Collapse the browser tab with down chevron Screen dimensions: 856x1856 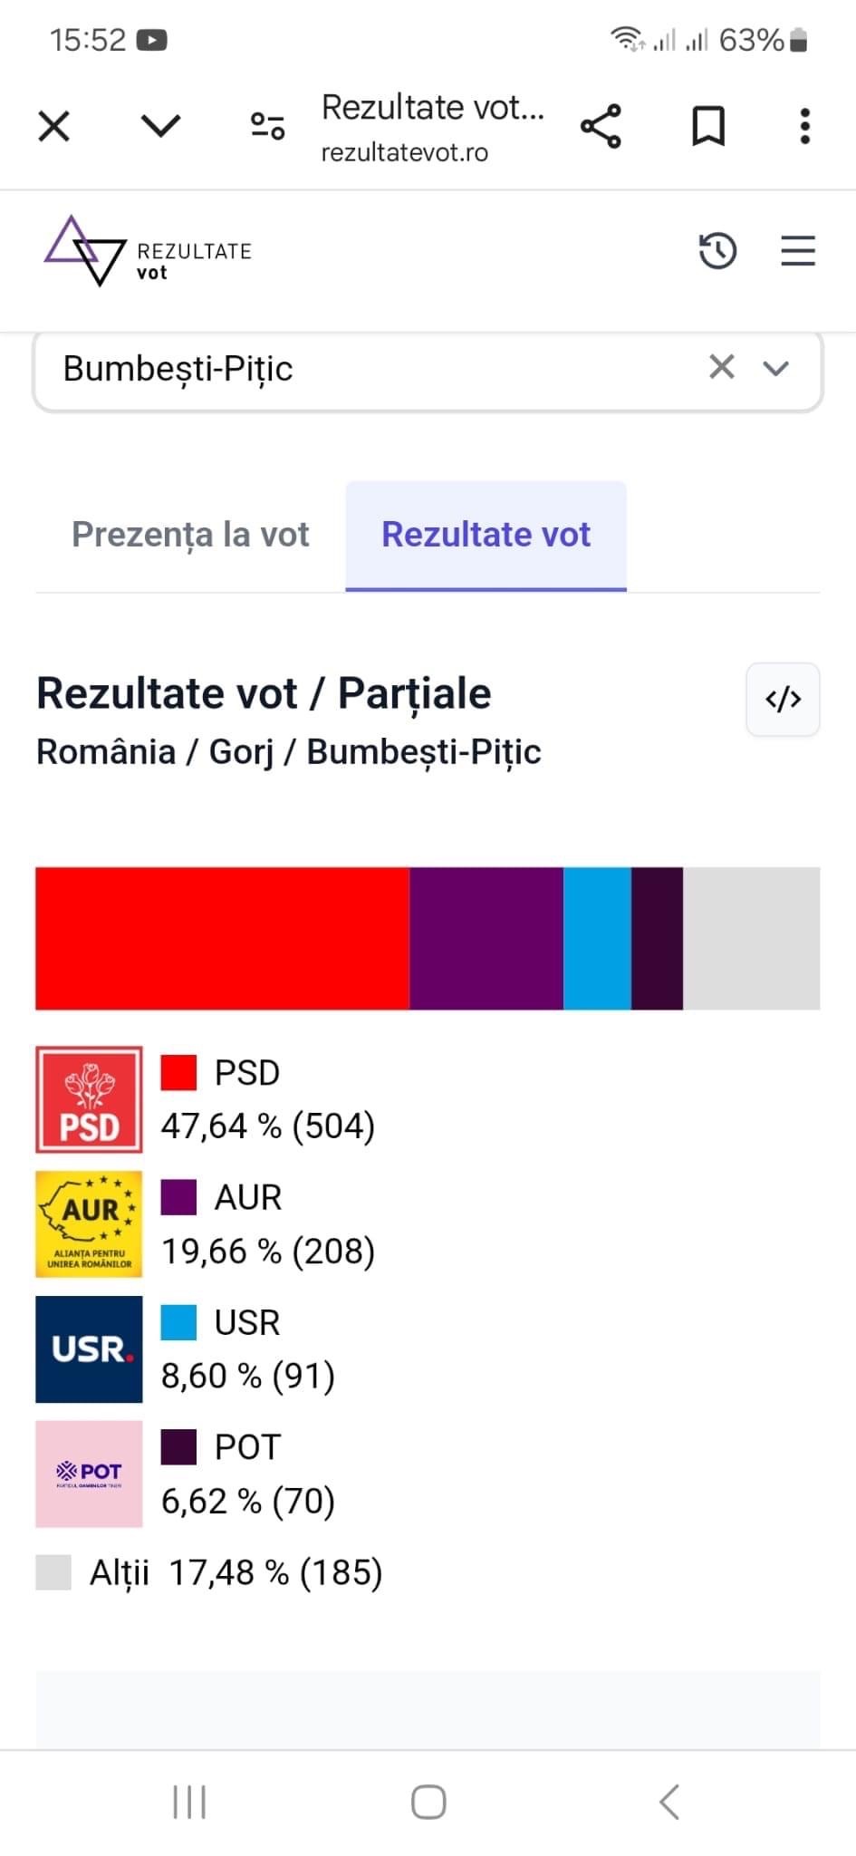click(x=161, y=126)
